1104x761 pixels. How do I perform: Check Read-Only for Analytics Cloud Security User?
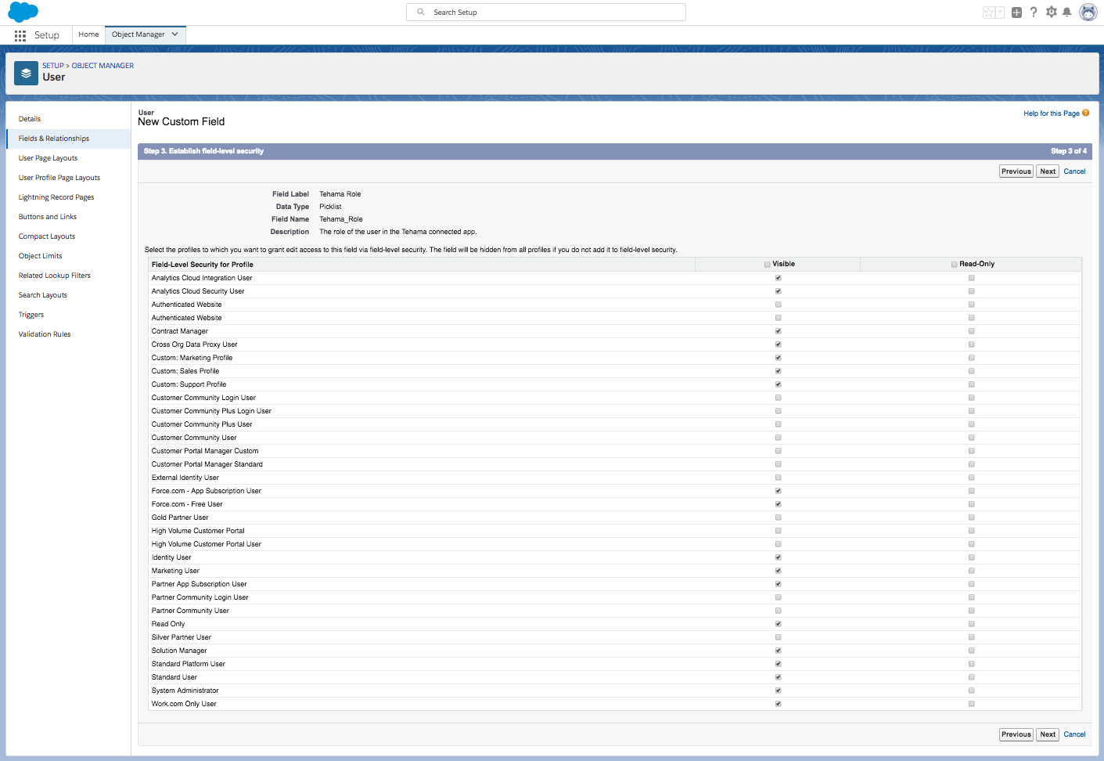[x=972, y=291]
